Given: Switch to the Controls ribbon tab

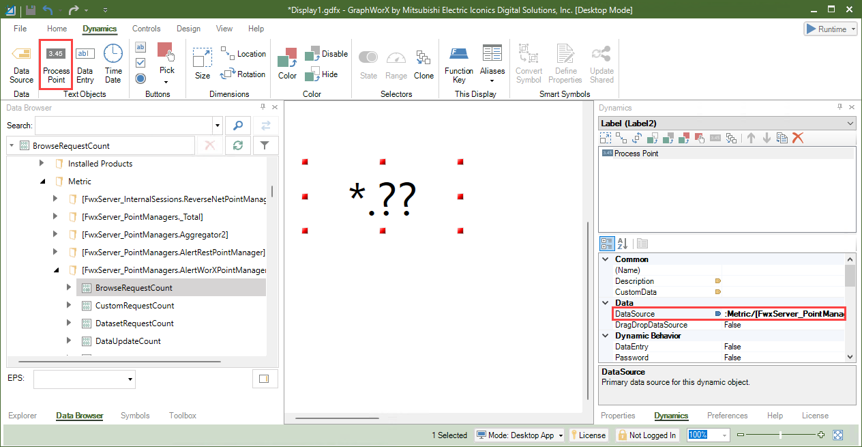Looking at the screenshot, I should (147, 29).
